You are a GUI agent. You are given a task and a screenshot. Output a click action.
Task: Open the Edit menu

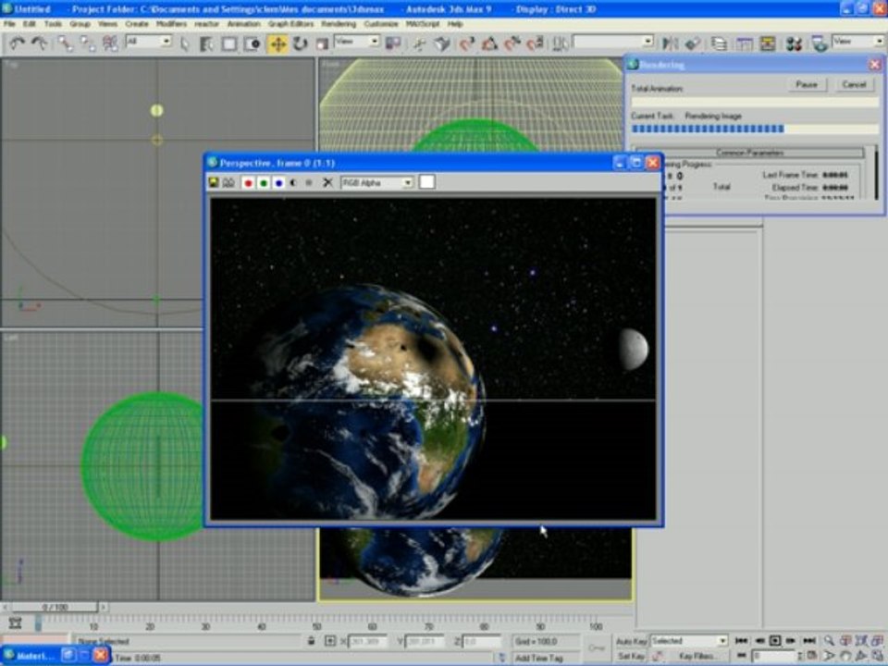pyautogui.click(x=30, y=24)
